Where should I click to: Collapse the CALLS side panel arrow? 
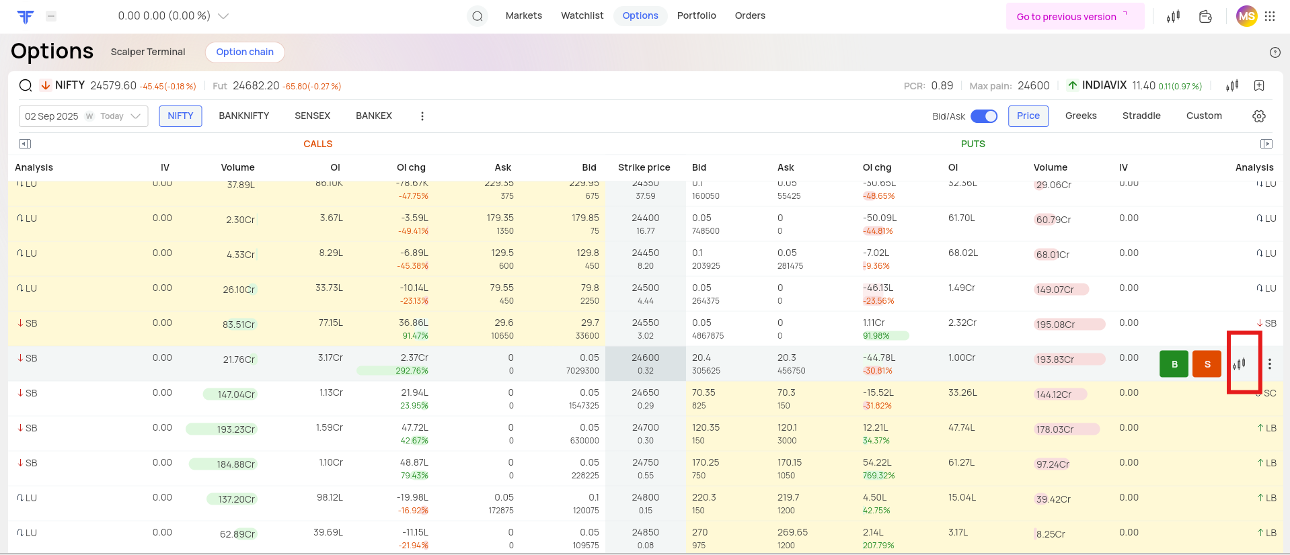[25, 144]
